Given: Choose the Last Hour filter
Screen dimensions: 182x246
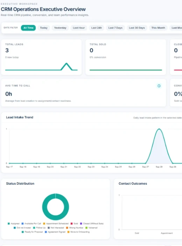Looking at the screenshot, I should (x=79, y=28).
